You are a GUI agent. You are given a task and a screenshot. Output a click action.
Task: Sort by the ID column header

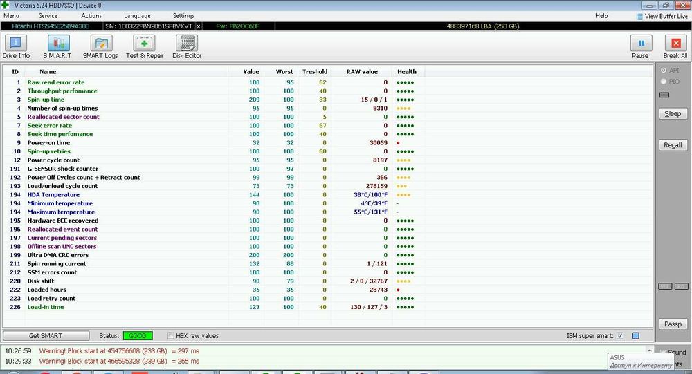point(15,71)
